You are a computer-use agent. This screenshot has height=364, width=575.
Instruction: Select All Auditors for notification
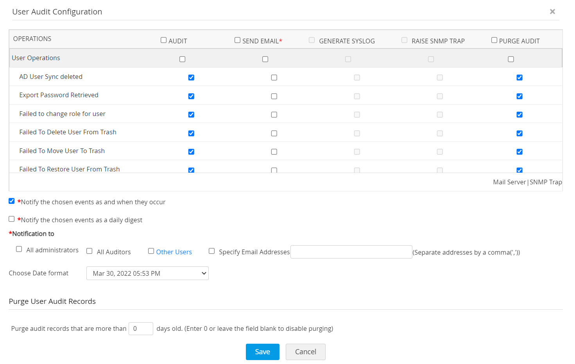90,251
